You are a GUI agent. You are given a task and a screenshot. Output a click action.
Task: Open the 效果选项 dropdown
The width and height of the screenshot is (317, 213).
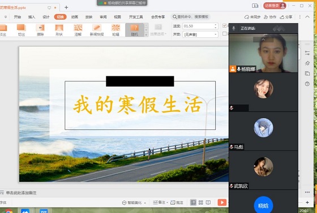[158, 30]
